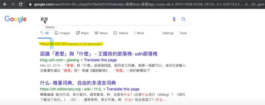The height and width of the screenshot is (105, 265).
Task: Translate the zh.wiktionary.org result page
Action: (123, 89)
